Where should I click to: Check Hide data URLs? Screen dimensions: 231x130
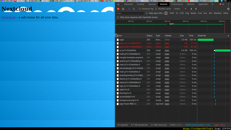tap(147, 13)
